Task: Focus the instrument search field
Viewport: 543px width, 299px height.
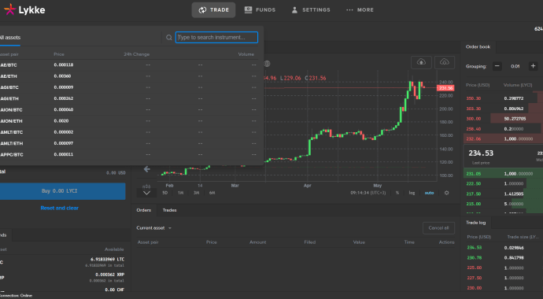Action: (216, 38)
